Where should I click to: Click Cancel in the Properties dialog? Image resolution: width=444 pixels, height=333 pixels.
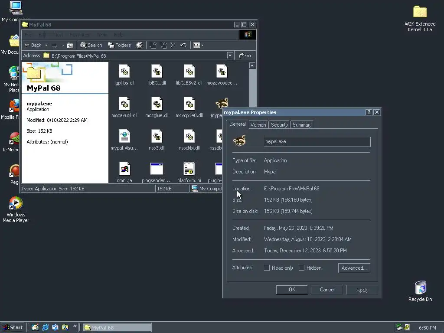pos(327,290)
